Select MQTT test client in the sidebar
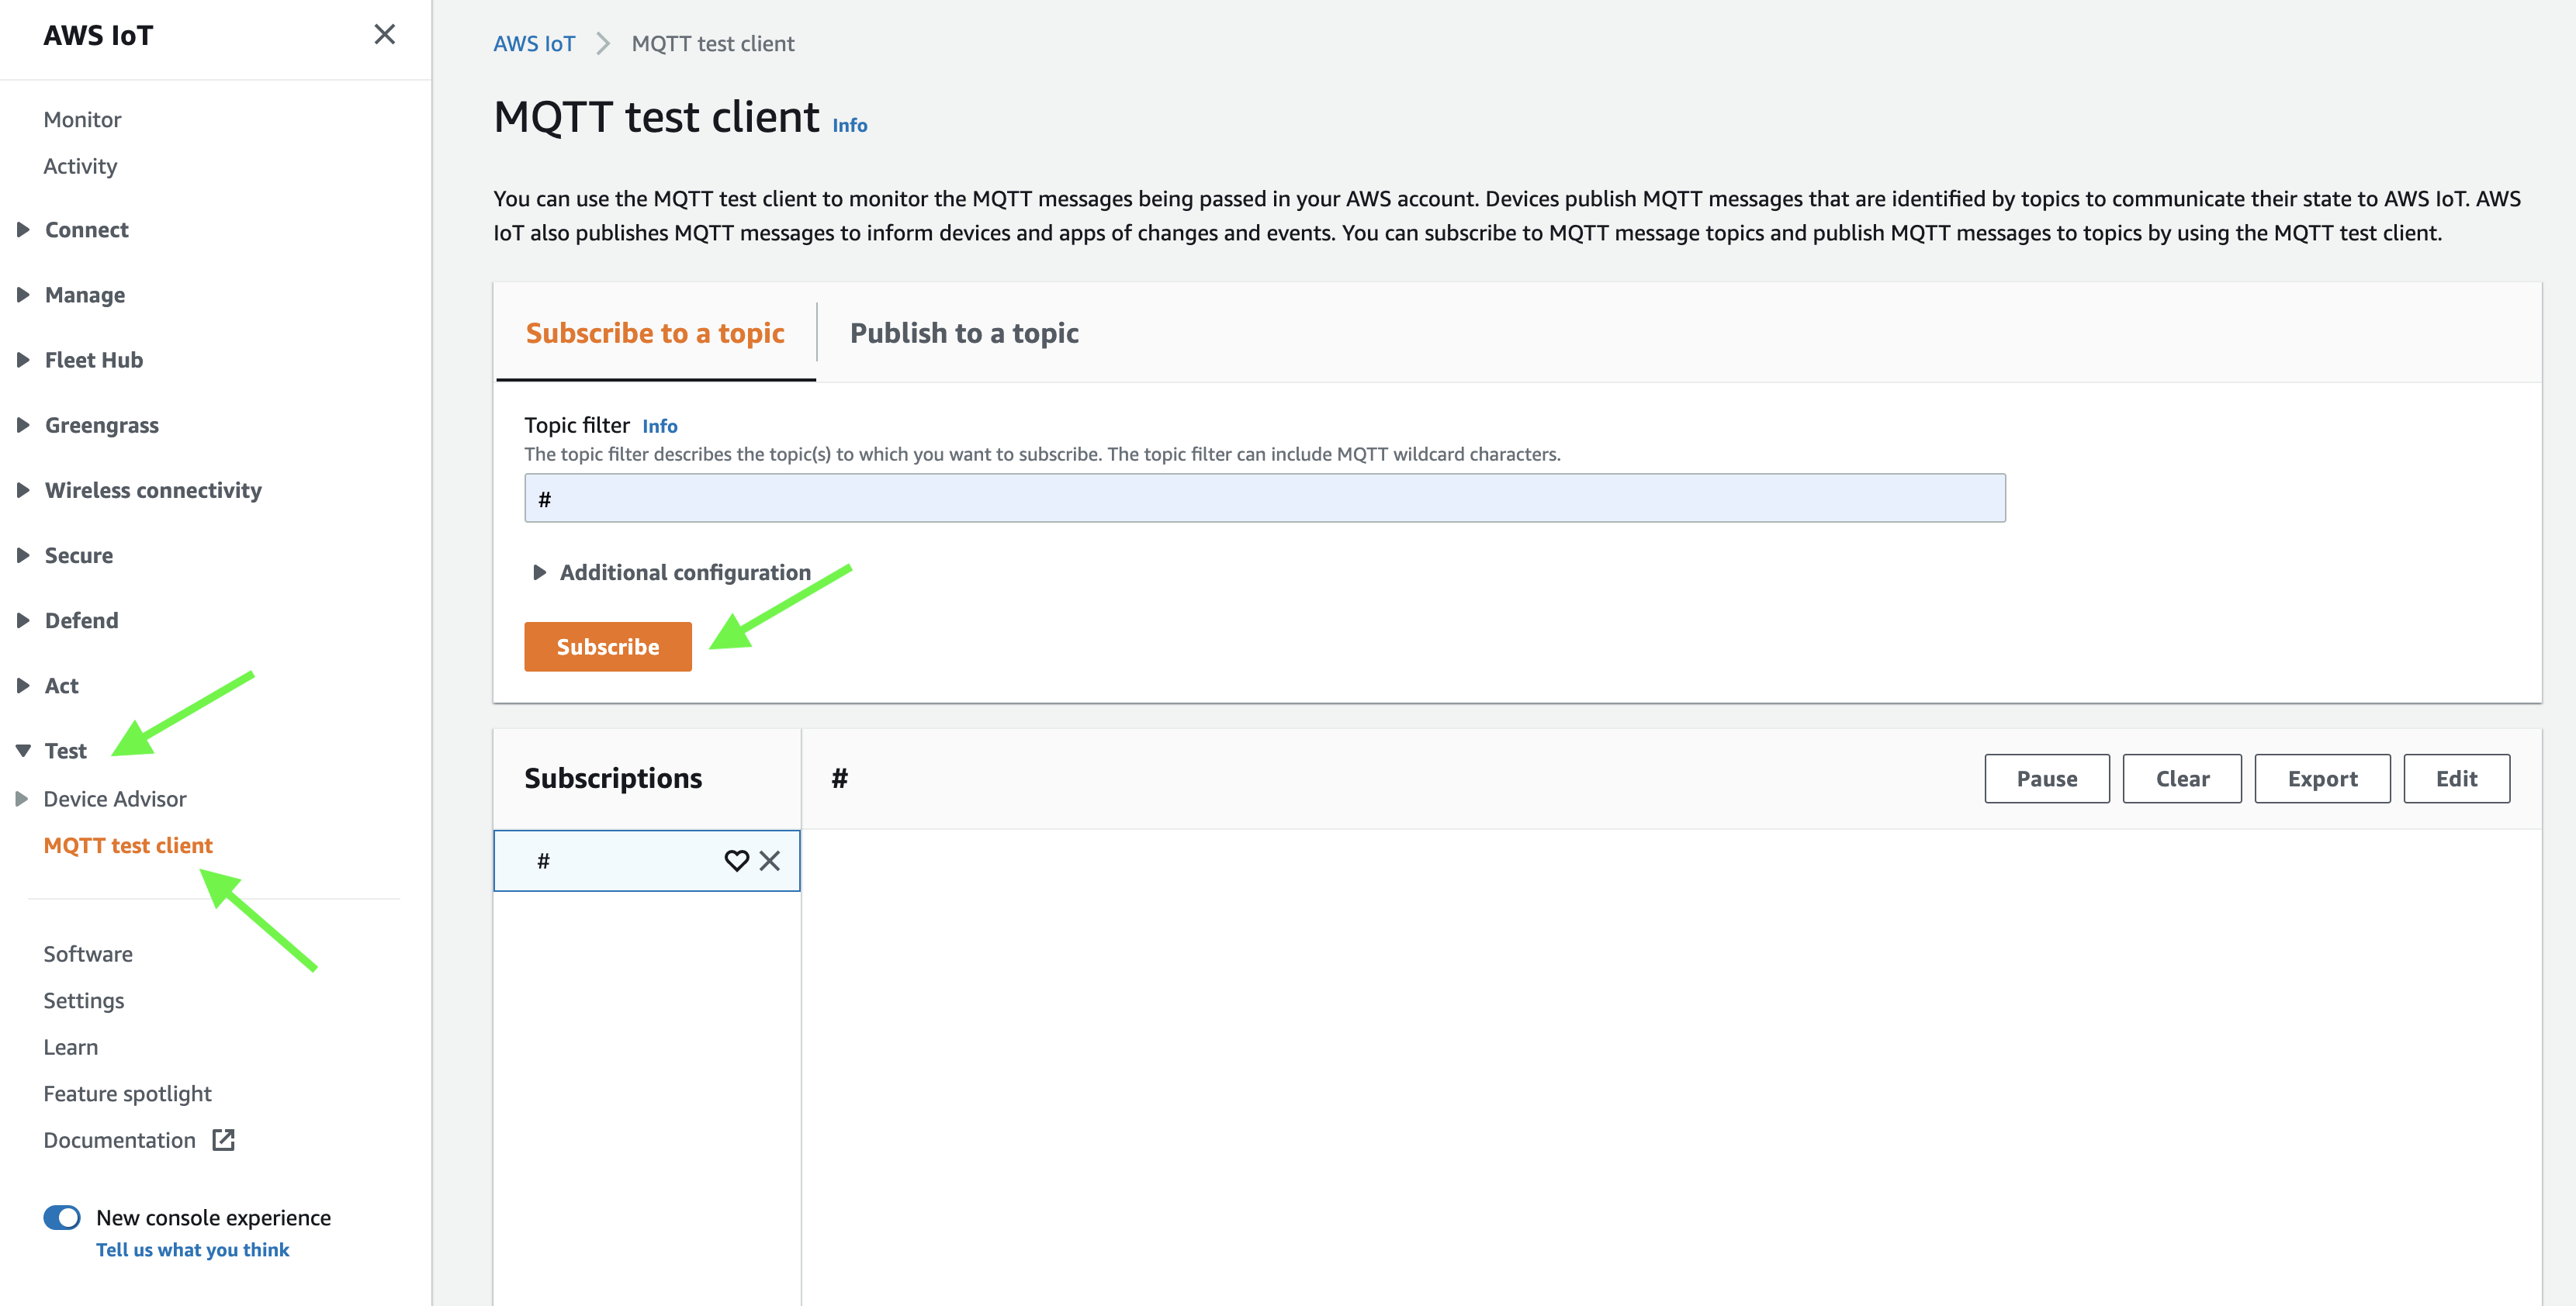 [x=127, y=845]
